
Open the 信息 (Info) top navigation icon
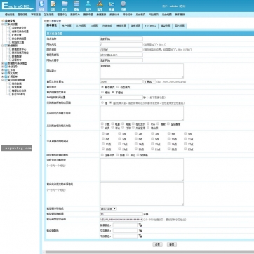click(53, 6)
